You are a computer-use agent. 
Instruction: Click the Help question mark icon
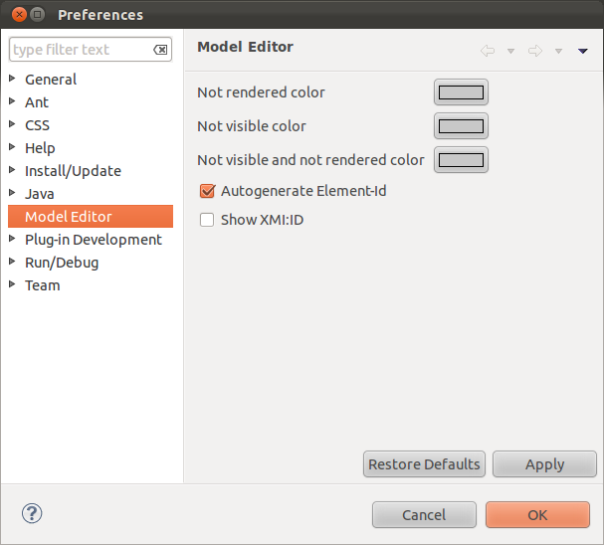coord(32,513)
